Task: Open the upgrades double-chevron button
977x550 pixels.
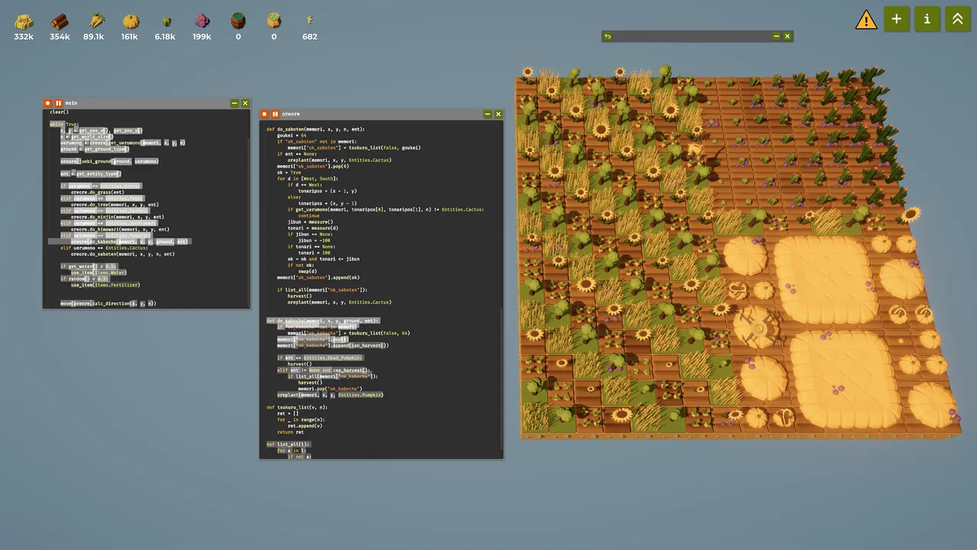Action: 957,19
